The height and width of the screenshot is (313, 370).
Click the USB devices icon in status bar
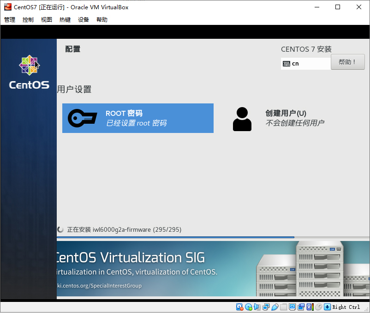[x=274, y=307]
